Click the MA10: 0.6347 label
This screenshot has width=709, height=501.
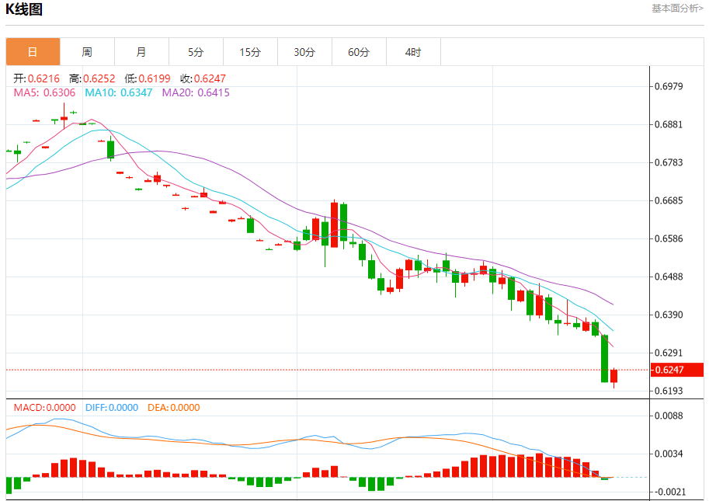[x=119, y=92]
